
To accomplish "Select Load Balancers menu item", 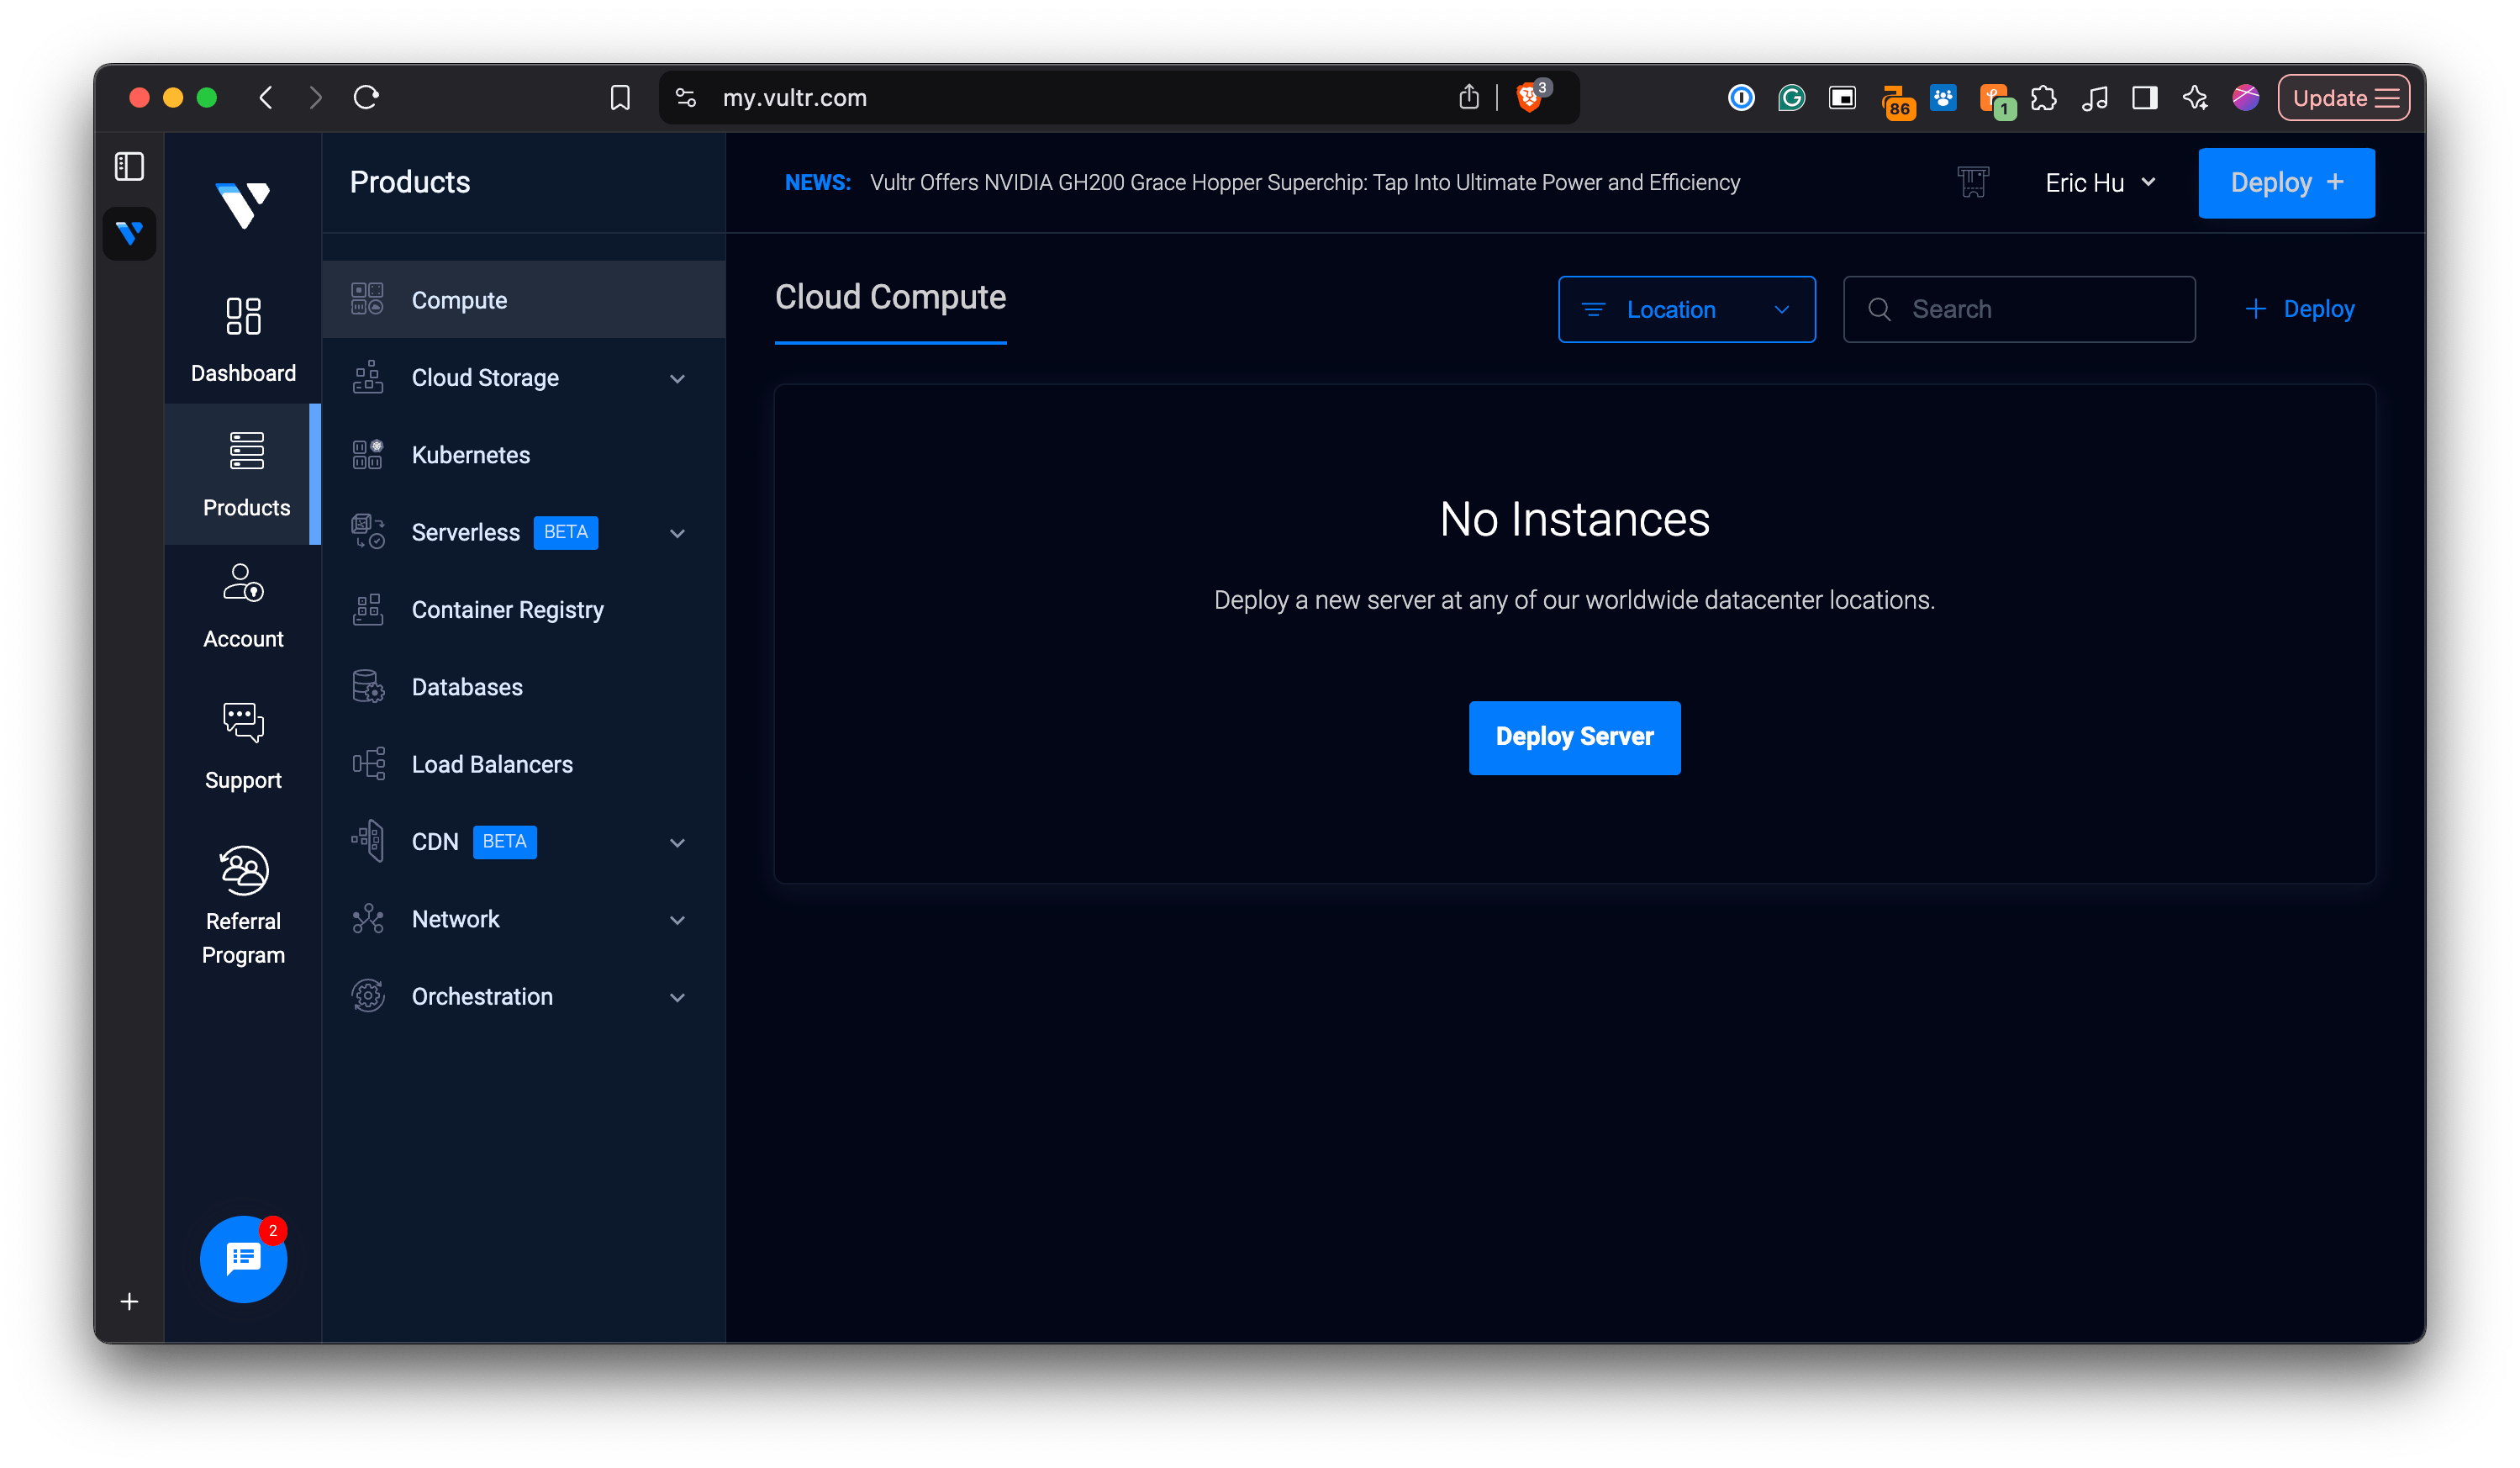I will (x=523, y=764).
